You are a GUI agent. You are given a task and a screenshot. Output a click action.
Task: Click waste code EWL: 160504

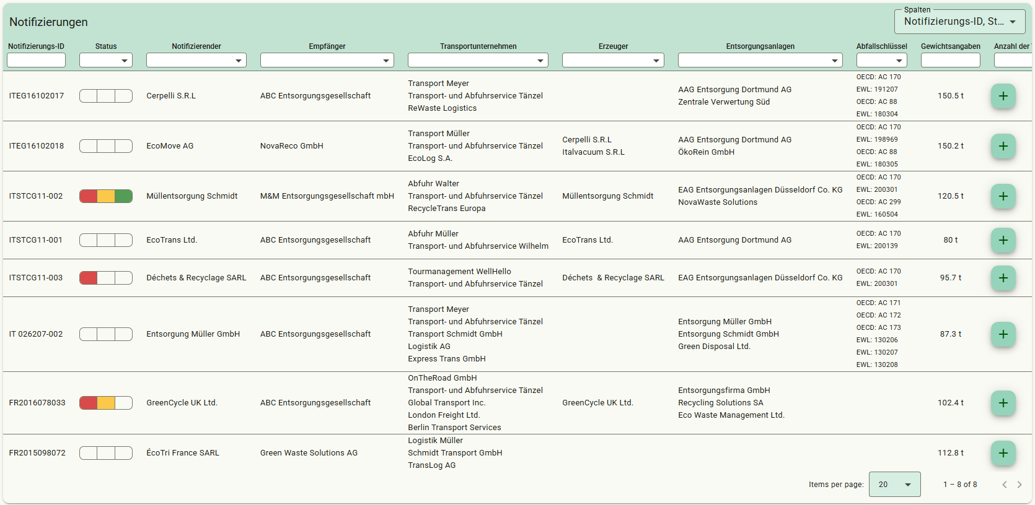tap(877, 215)
